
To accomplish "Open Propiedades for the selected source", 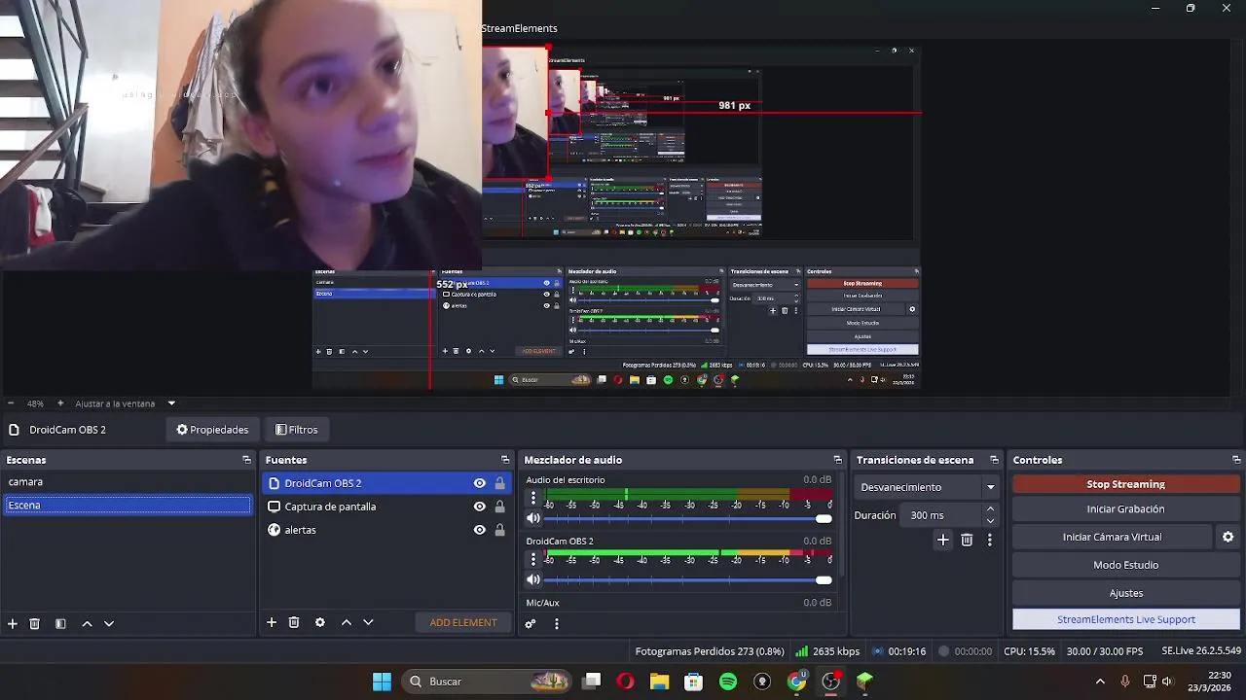I will [x=212, y=430].
